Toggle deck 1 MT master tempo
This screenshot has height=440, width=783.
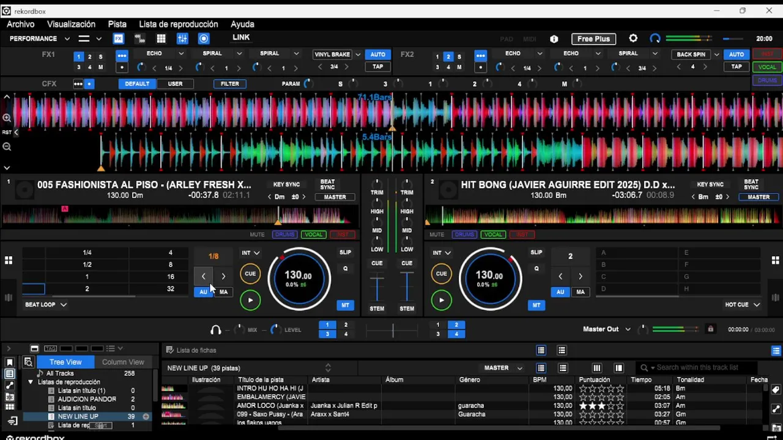346,305
